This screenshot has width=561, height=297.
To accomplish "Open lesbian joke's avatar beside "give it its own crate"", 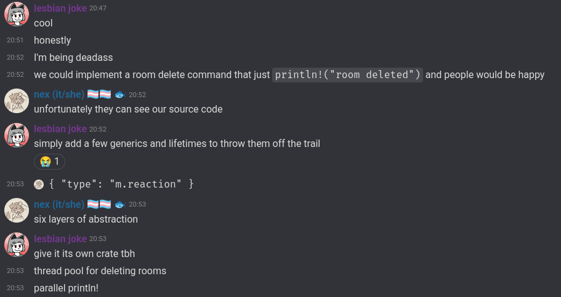I will [17, 245].
